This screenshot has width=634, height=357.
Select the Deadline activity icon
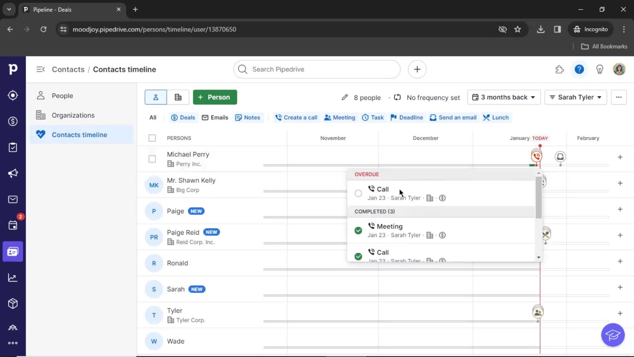click(x=393, y=117)
